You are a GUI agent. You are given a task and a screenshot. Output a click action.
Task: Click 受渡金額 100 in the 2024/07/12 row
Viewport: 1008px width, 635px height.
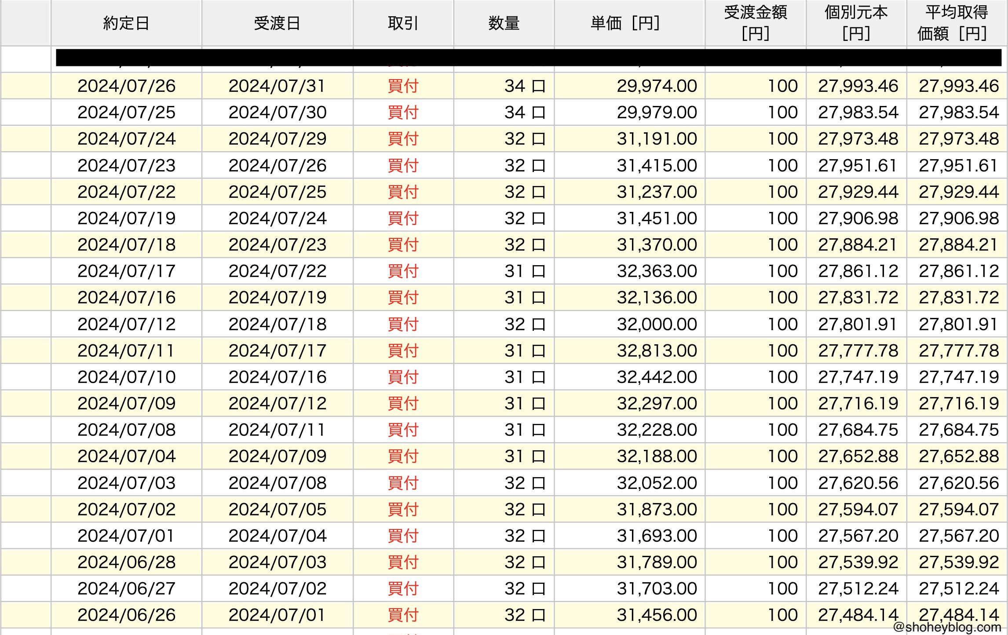tap(782, 324)
